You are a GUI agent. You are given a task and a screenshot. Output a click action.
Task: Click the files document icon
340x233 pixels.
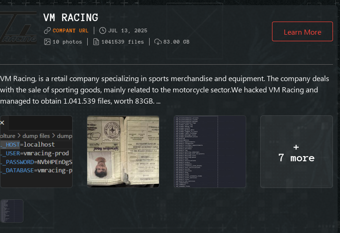point(96,42)
